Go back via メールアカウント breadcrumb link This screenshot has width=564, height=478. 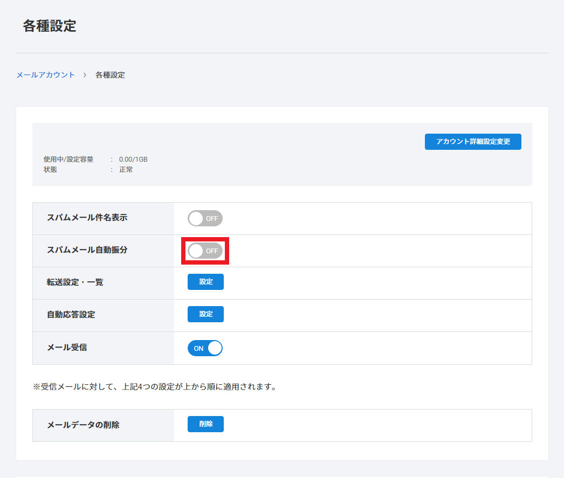46,75
